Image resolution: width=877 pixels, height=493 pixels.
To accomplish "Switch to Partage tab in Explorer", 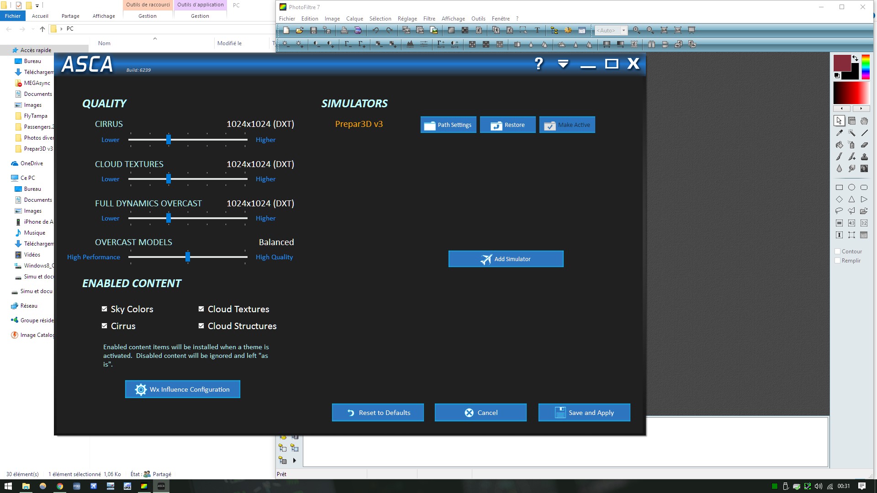I will click(x=70, y=16).
